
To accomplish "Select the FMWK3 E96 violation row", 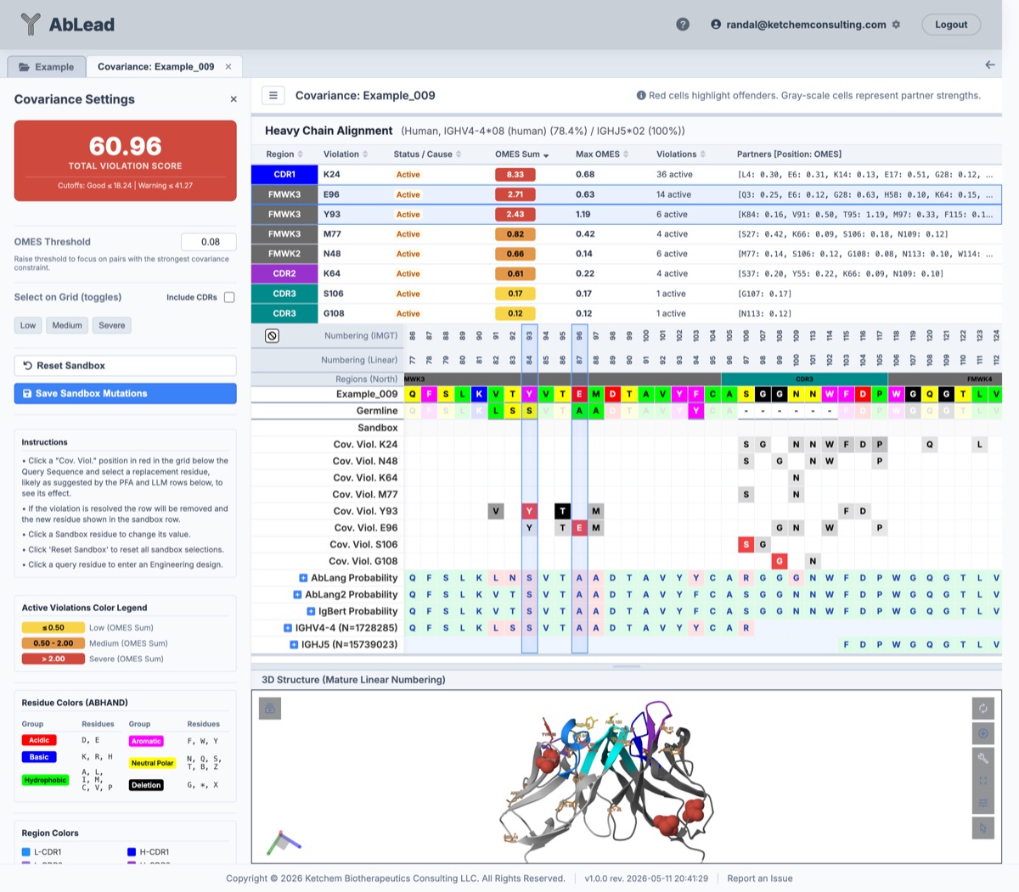I will click(626, 194).
